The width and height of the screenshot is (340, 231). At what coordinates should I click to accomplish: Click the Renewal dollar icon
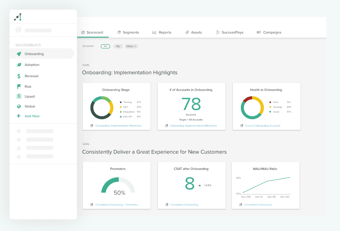click(19, 76)
